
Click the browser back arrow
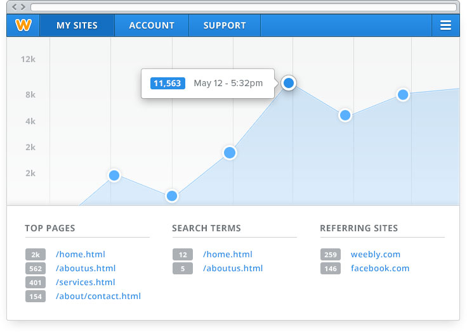15,7
